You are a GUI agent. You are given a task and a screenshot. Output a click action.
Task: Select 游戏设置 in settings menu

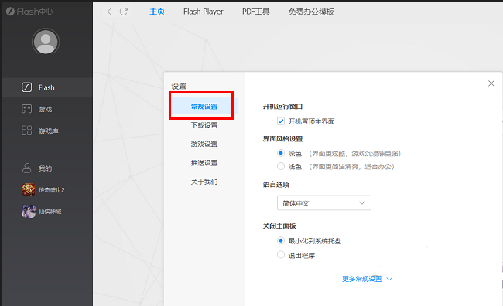coord(204,144)
